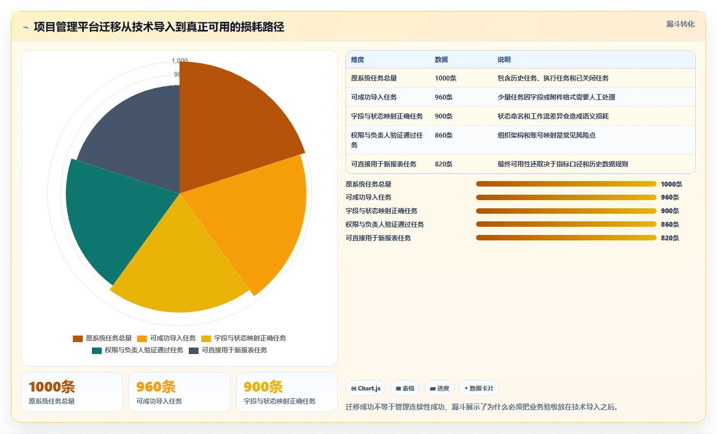
Task: Select the 字段与状态映射正确任务 table cell
Action: coord(387,116)
